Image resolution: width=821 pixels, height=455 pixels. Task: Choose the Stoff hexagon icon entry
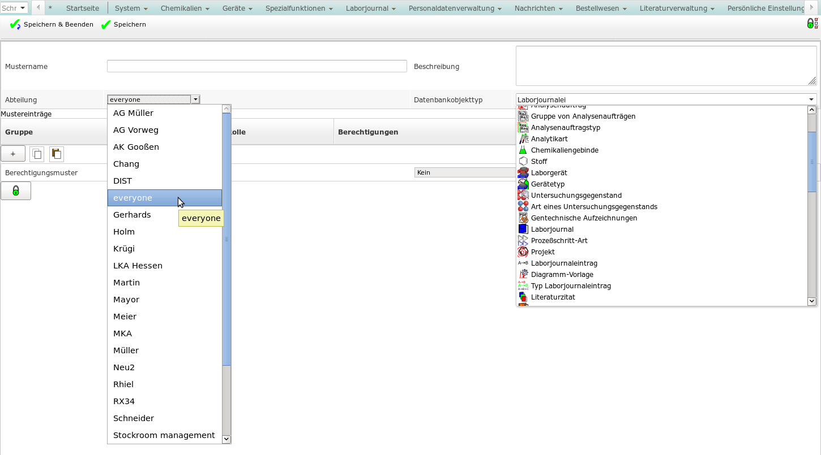coord(538,162)
